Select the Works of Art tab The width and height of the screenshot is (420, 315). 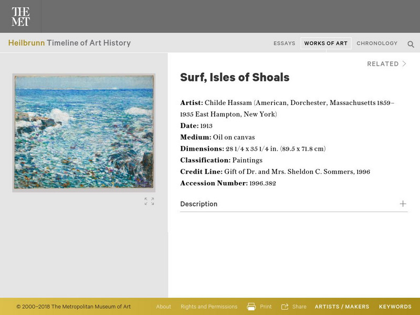coord(325,44)
